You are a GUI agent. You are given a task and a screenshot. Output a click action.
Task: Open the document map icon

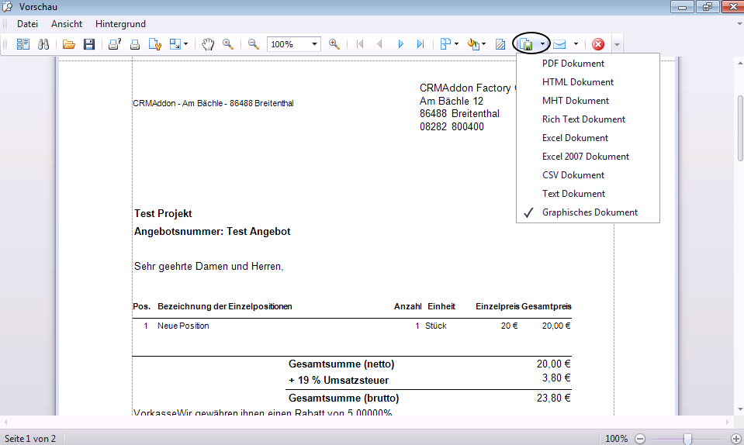coord(22,44)
